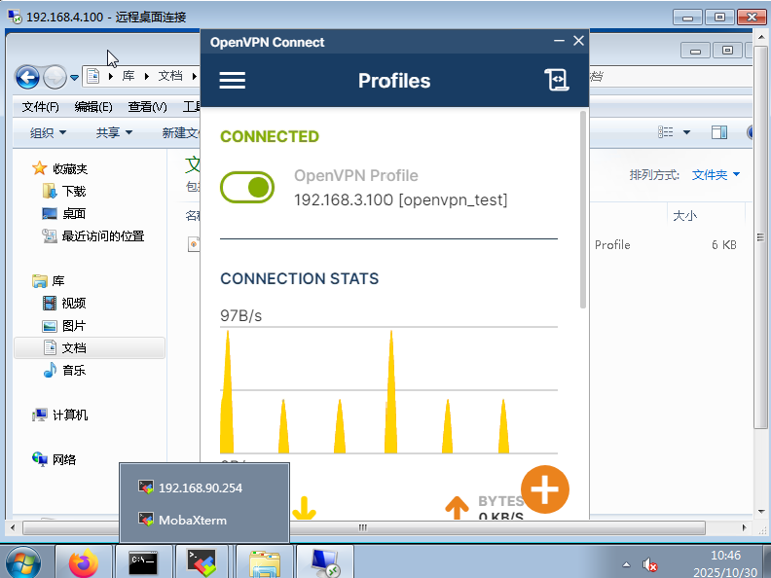The width and height of the screenshot is (771, 578).
Task: Open the 文件(F) menu
Action: click(40, 107)
